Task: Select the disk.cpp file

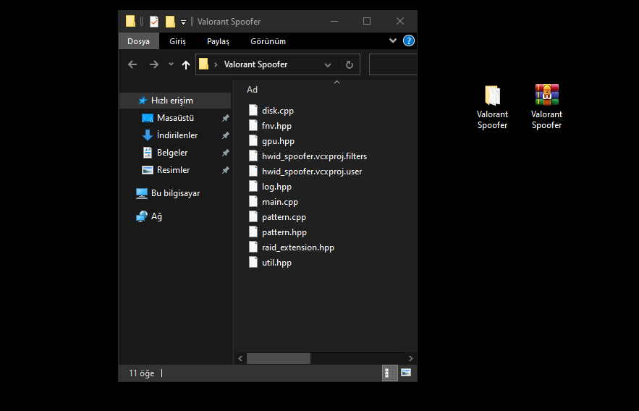Action: 277,111
